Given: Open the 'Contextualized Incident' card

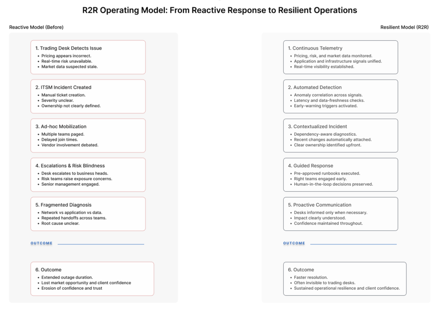Looking at the screenshot, I should pos(340,135).
